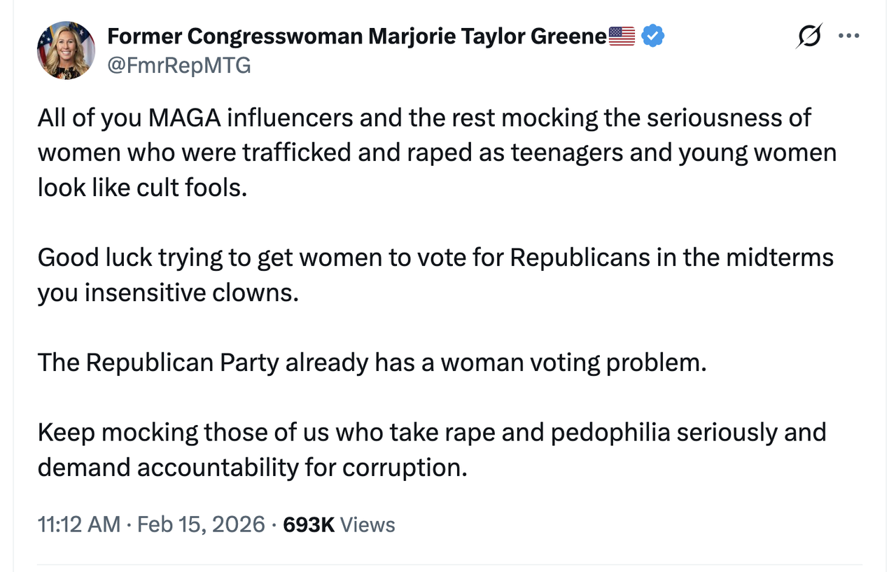Click the line "The Republican Party already has"
This screenshot has height=572, width=896.
pos(372,362)
